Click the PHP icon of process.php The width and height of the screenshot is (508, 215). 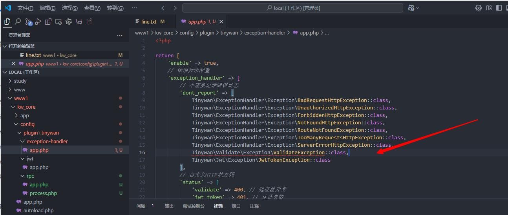(26, 193)
